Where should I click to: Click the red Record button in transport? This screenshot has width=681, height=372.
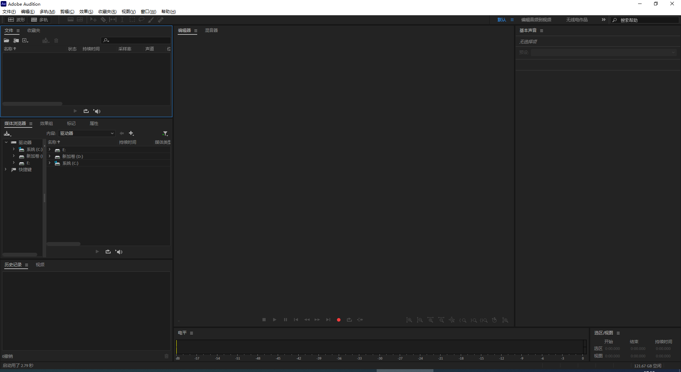[339, 320]
